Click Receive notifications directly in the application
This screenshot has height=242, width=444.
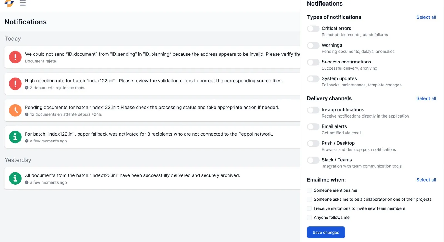(x=365, y=116)
